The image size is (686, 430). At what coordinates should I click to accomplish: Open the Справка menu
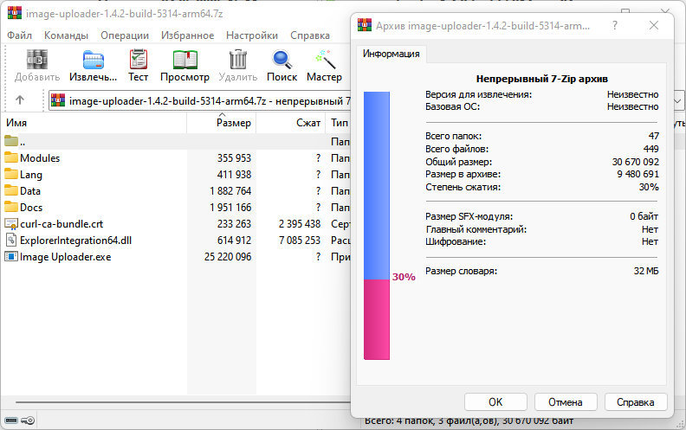310,35
